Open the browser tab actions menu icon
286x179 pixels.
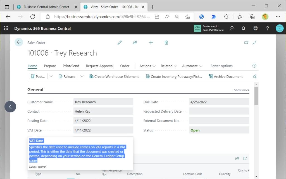(7, 7)
